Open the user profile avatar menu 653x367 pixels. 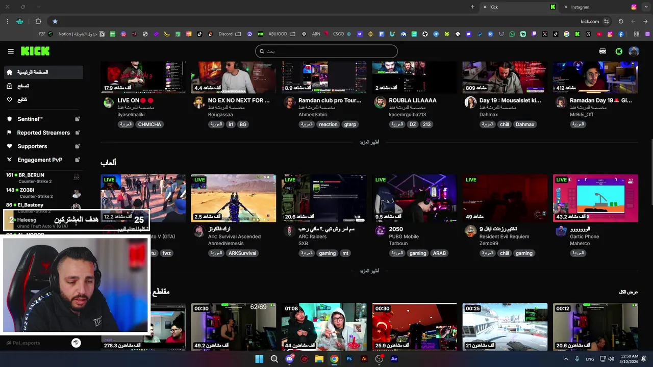(x=634, y=51)
